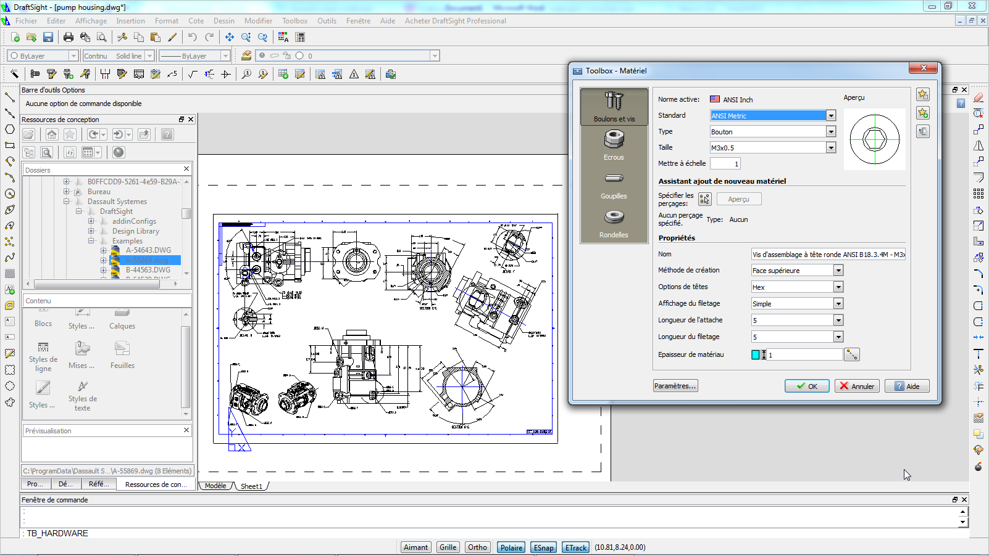Click the layer manager icon
The width and height of the screenshot is (989, 556).
pyautogui.click(x=246, y=55)
